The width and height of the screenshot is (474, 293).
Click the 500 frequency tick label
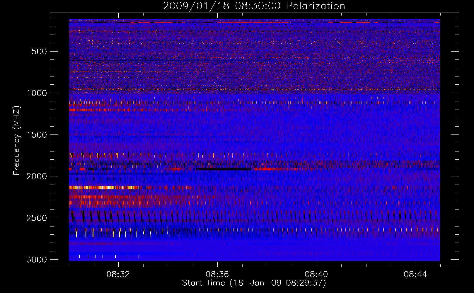39,52
